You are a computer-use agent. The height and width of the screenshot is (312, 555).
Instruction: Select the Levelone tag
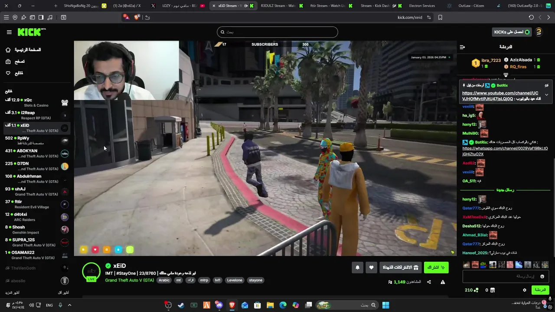[x=235, y=280]
